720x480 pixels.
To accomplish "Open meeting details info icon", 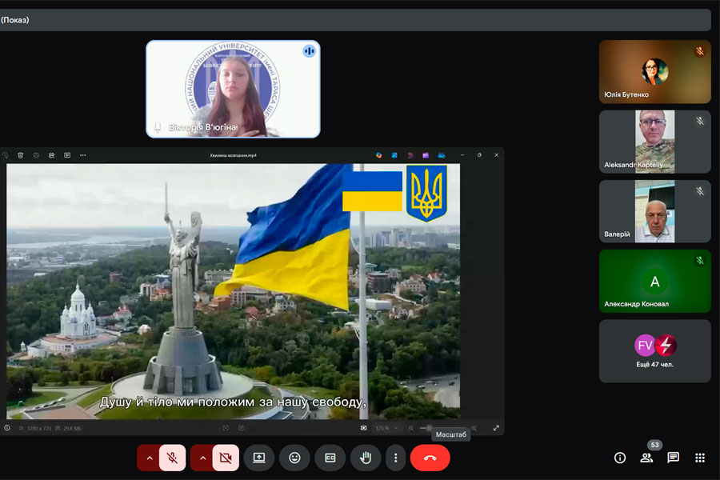I will pyautogui.click(x=620, y=458).
